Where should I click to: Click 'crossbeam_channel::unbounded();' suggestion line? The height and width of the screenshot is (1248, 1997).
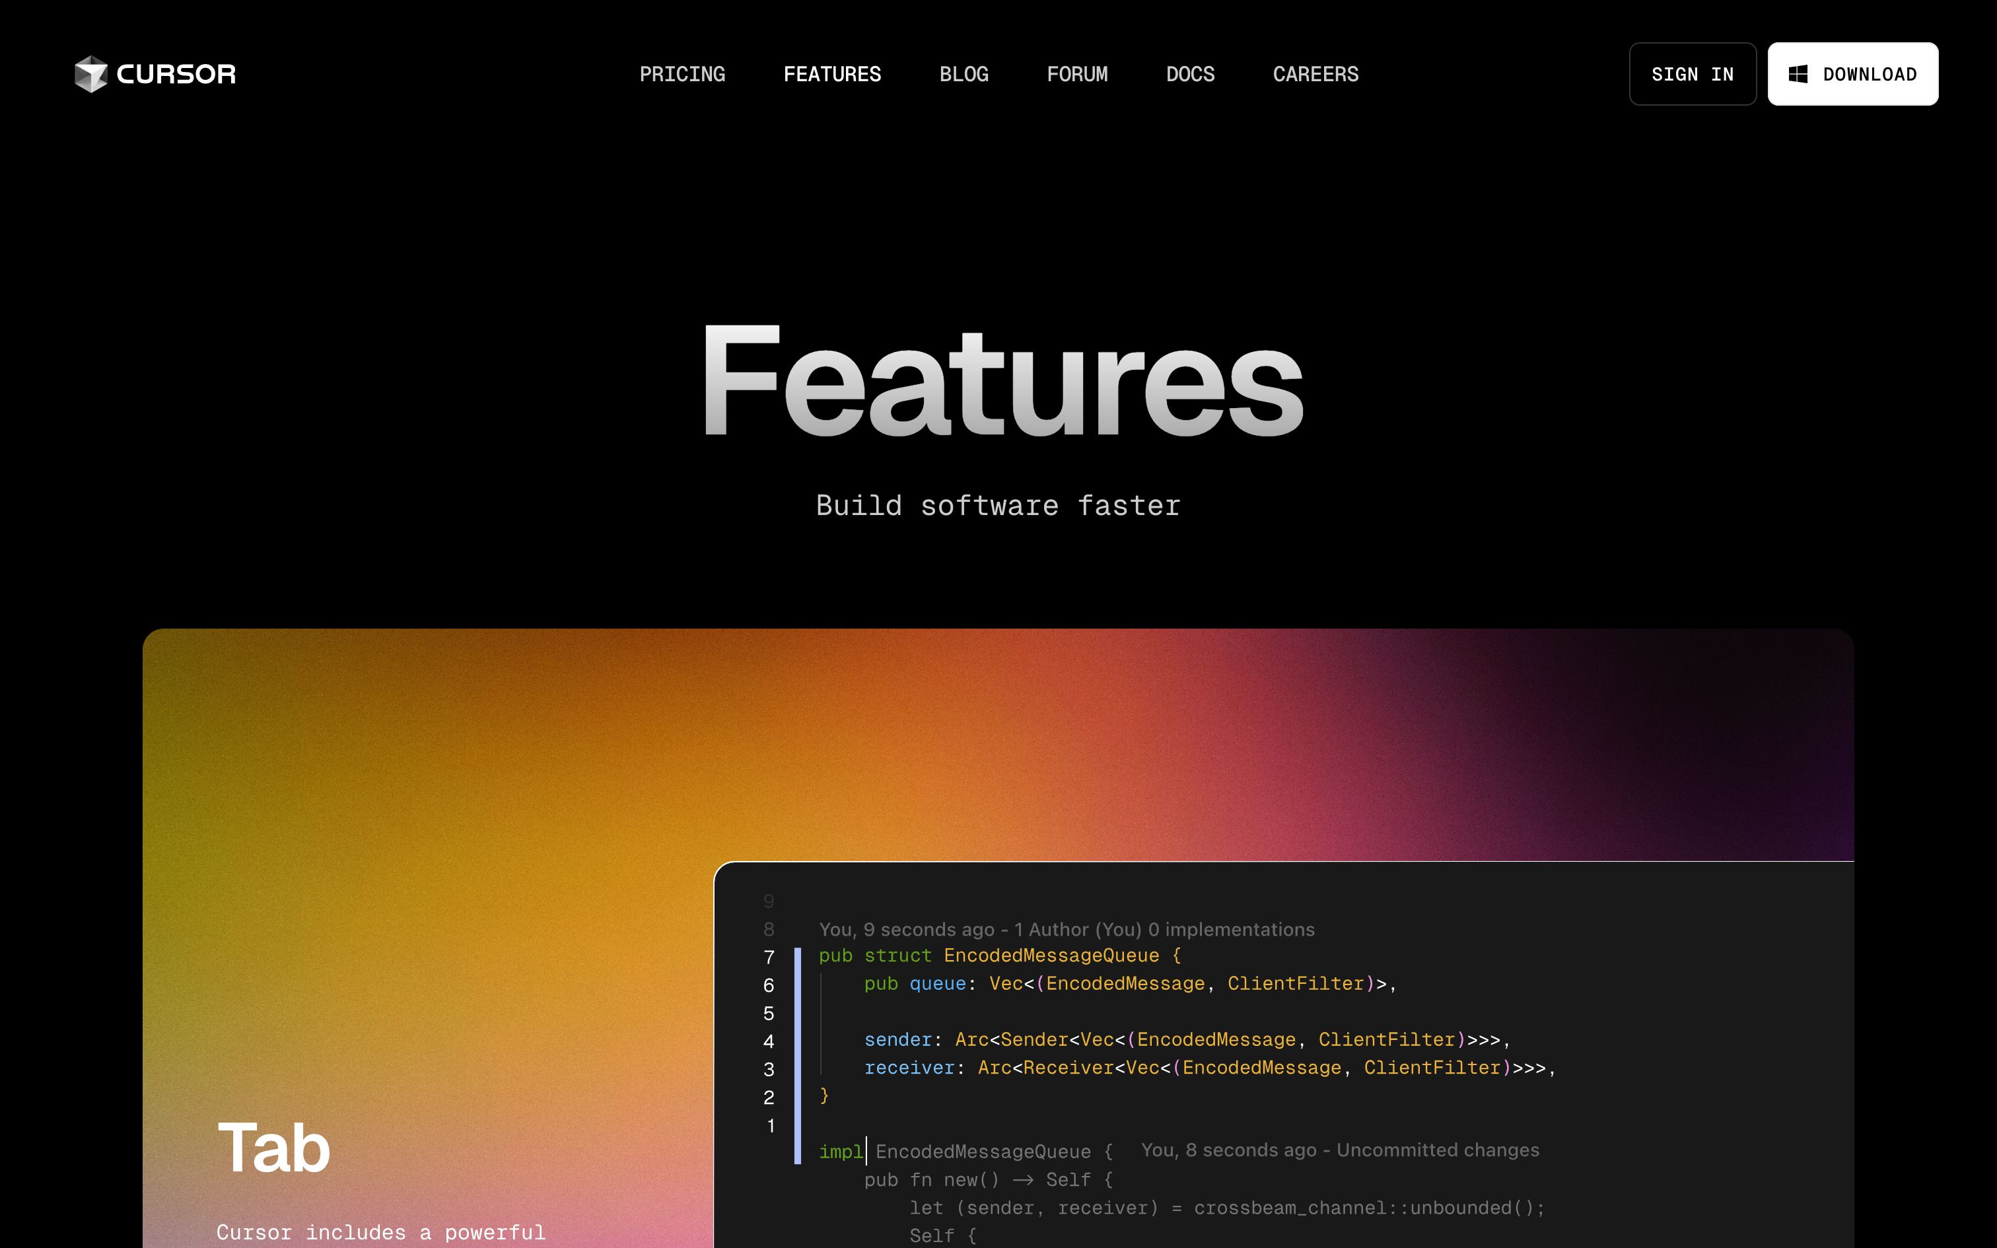(x=1227, y=1208)
